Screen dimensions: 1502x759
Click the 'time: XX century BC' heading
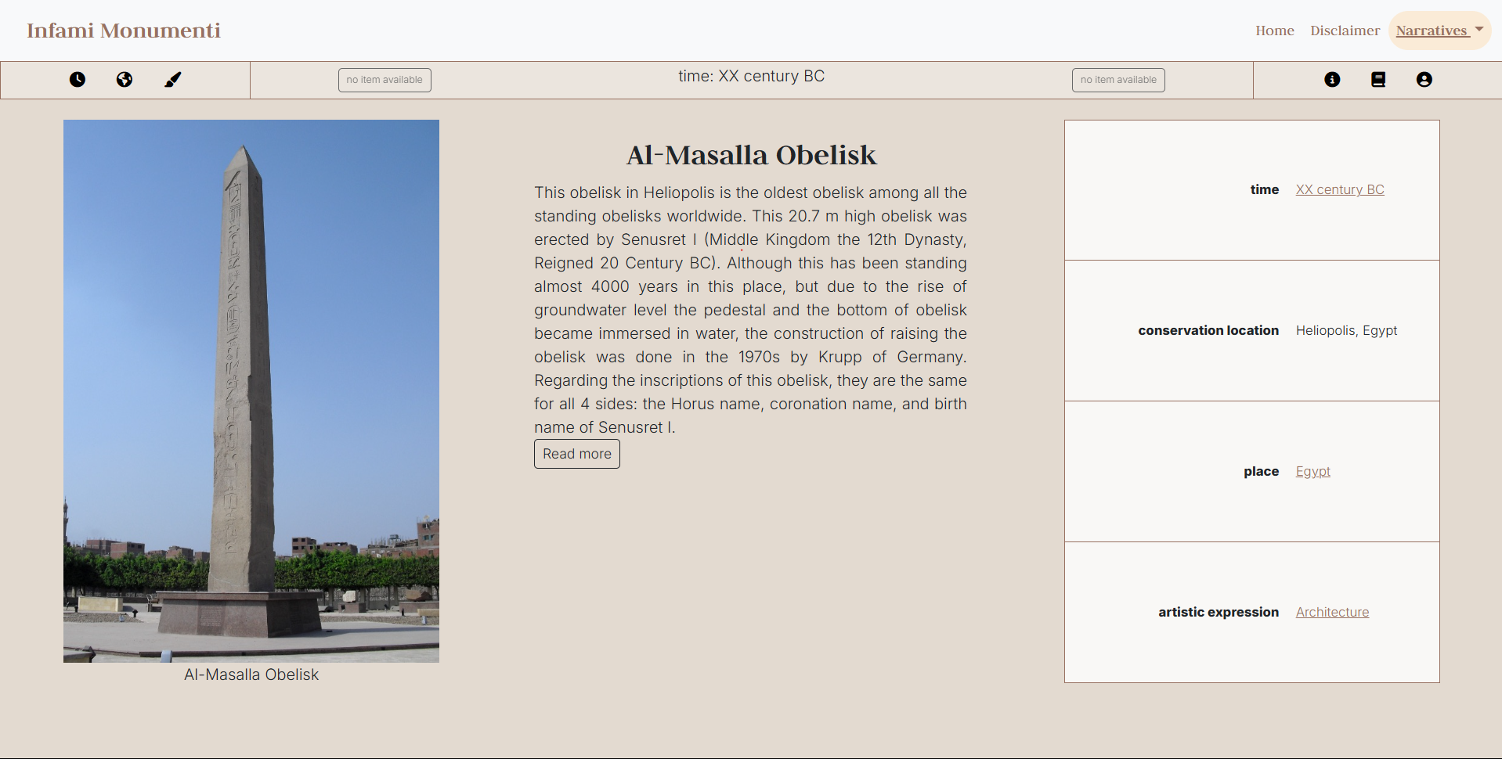[752, 76]
